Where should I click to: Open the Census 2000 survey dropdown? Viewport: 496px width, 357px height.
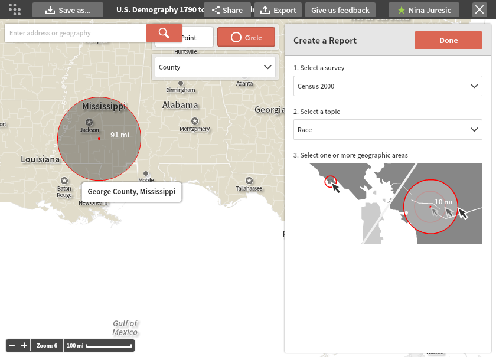387,86
